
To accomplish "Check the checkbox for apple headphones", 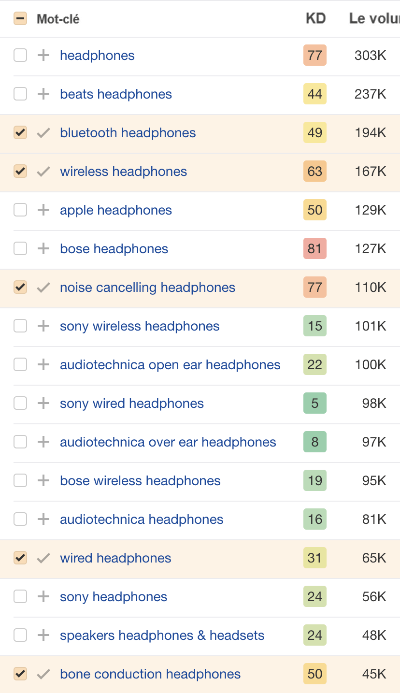I will (x=20, y=210).
